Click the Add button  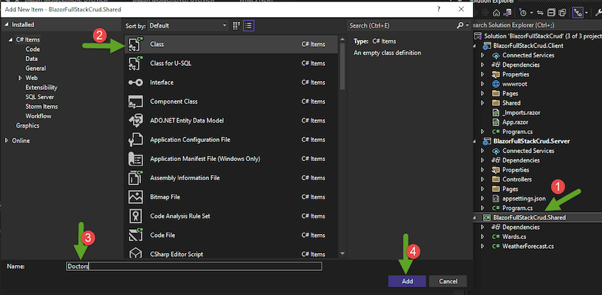(x=407, y=281)
